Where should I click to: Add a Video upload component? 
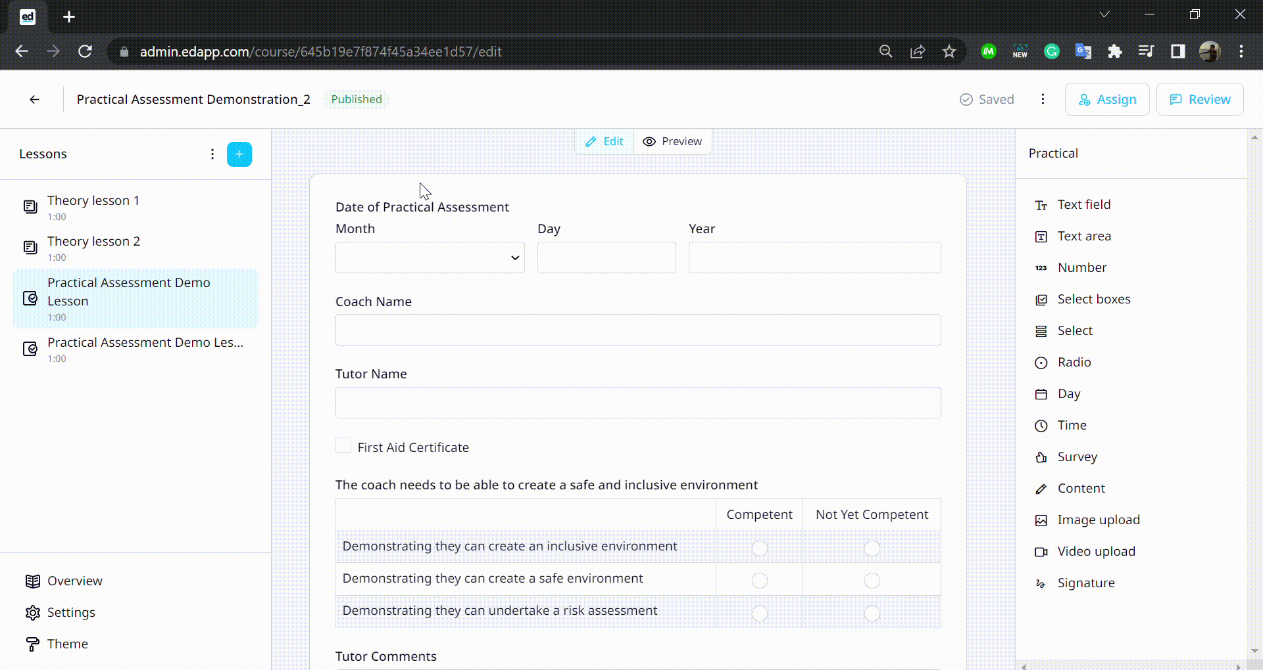coord(1096,551)
